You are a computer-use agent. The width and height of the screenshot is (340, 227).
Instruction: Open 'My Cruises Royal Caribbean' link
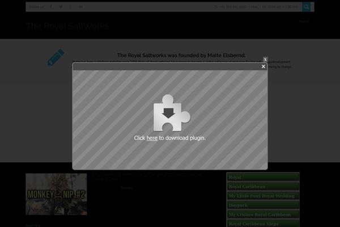tap(263, 215)
